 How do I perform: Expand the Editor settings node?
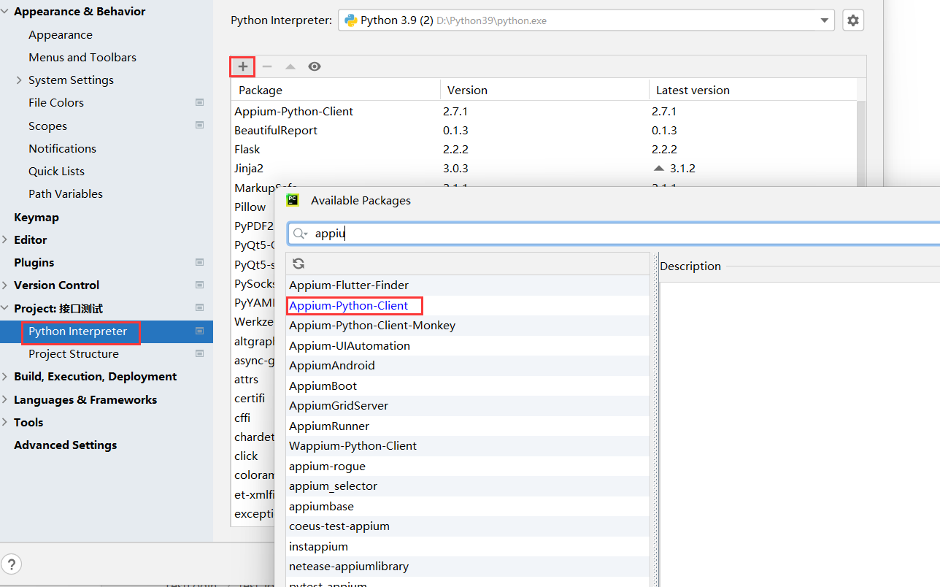(5, 239)
